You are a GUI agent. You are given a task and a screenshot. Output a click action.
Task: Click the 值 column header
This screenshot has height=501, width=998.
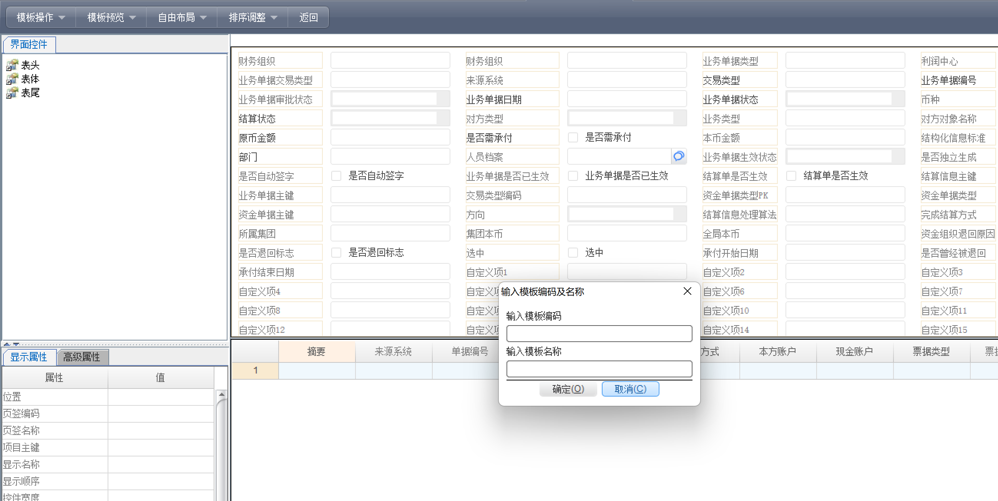[161, 377]
